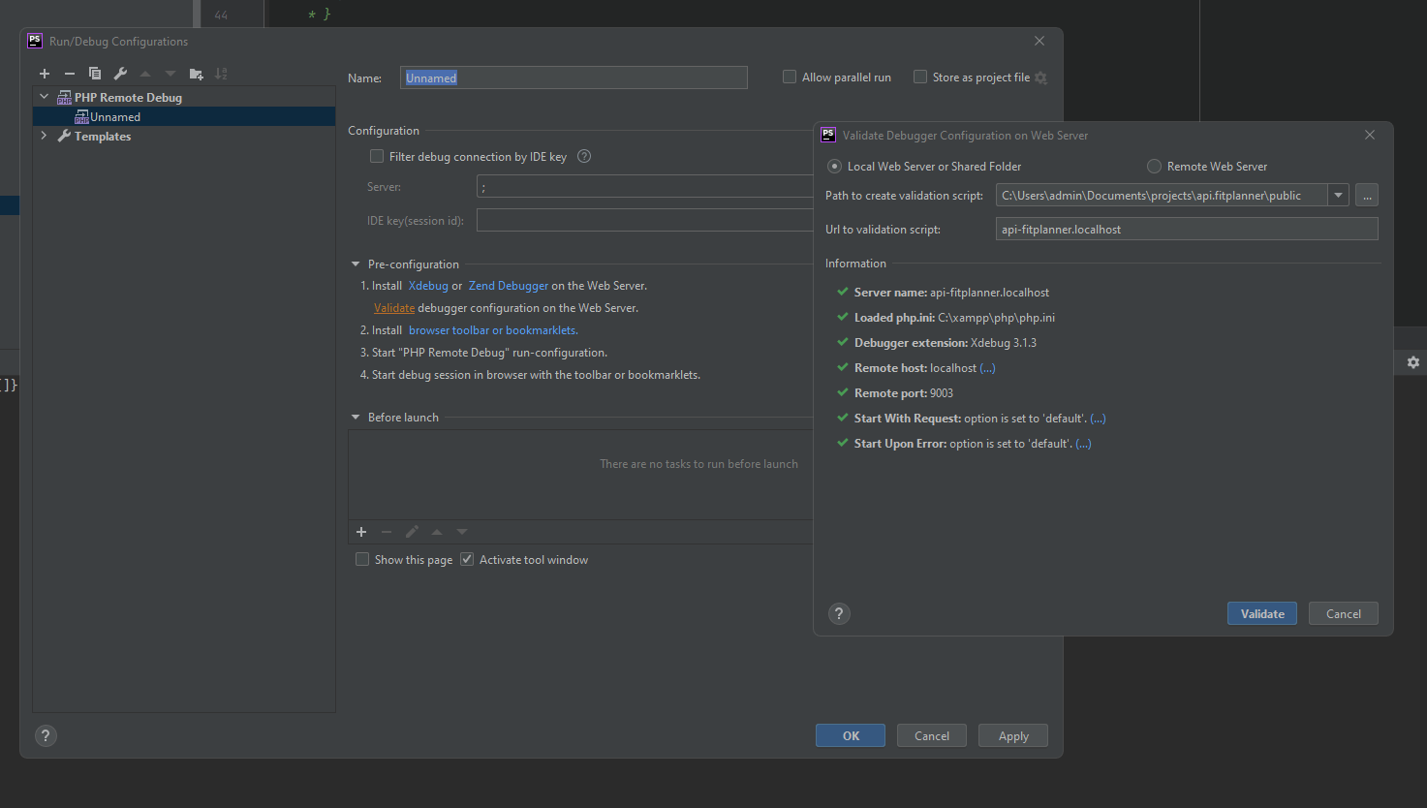
Task: Click Validate debugger configuration link
Action: 394,308
